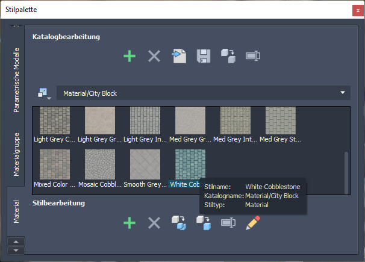Screen dimensions: 365x262
Task: Click the tab scroll up arrow button
Action: 16,242
